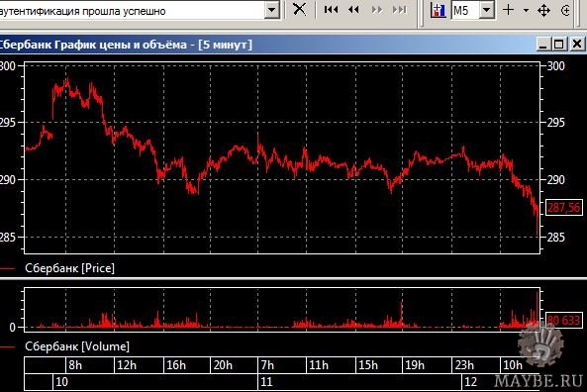This screenshot has height=392, width=587.
Task: Click the 287,56 current price label
Action: 564,207
